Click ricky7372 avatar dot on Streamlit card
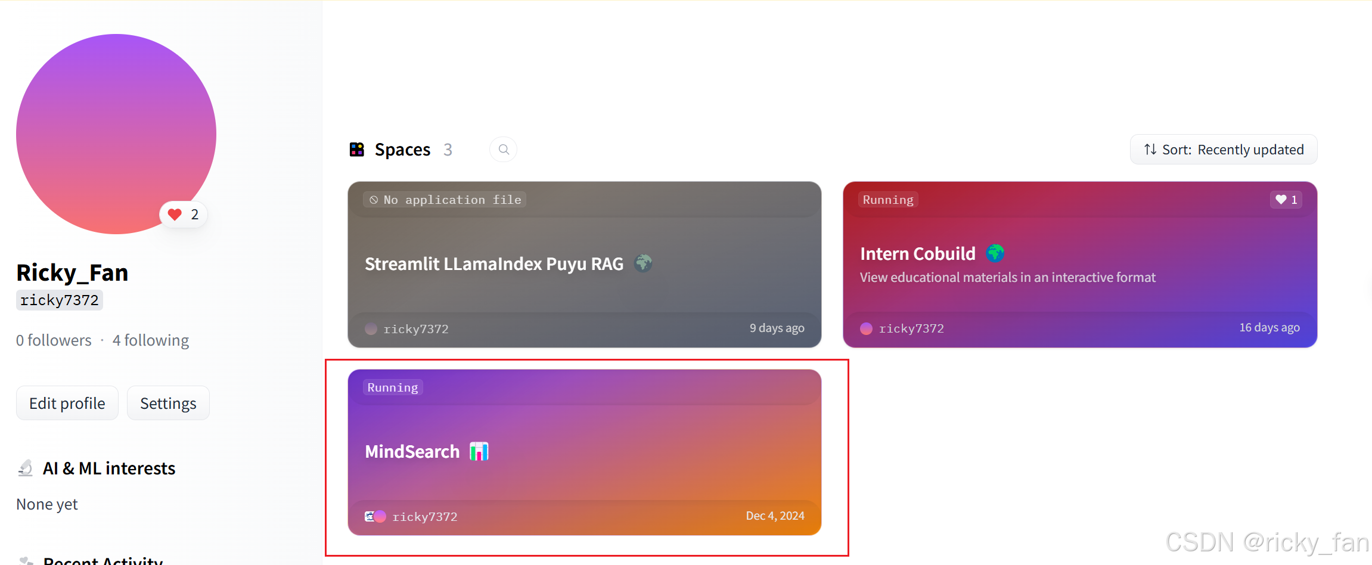This screenshot has height=565, width=1372. pyautogui.click(x=371, y=329)
